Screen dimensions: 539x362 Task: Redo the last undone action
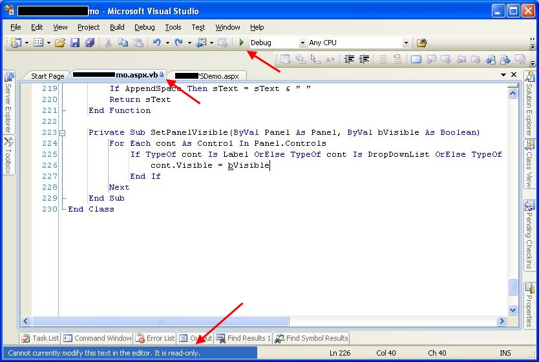coord(179,43)
